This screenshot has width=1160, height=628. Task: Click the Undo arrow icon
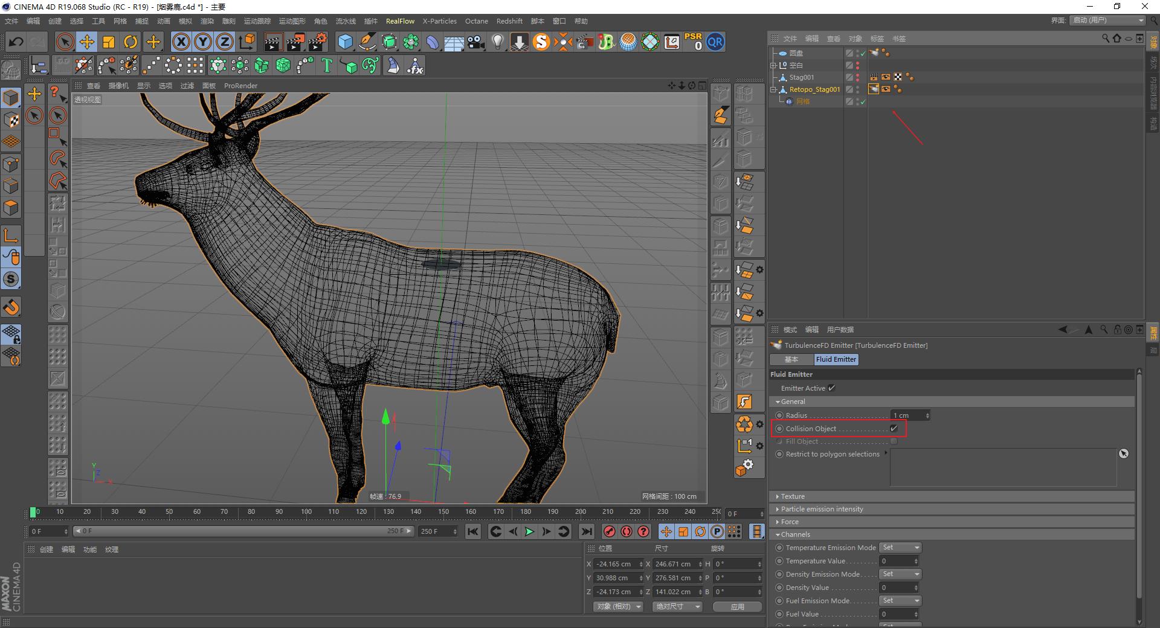click(16, 42)
